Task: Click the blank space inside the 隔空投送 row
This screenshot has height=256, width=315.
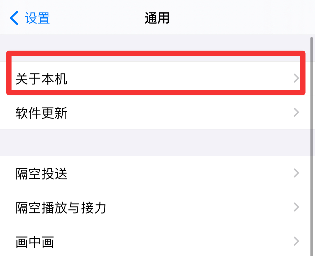Action: pyautogui.click(x=178, y=173)
